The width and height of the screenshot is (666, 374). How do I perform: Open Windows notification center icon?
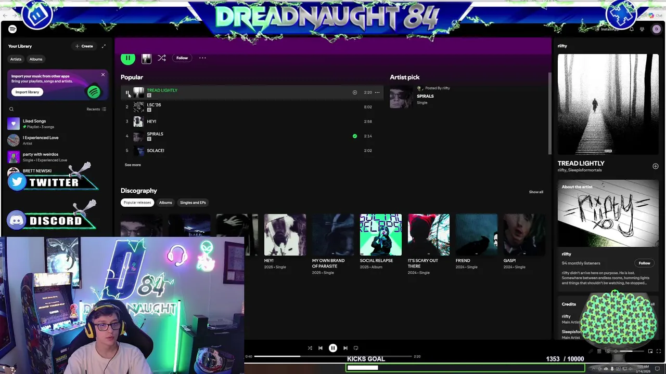point(657,369)
